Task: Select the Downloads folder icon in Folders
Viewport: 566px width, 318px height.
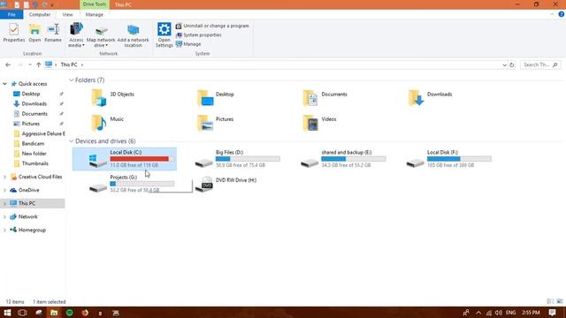Action: point(416,98)
